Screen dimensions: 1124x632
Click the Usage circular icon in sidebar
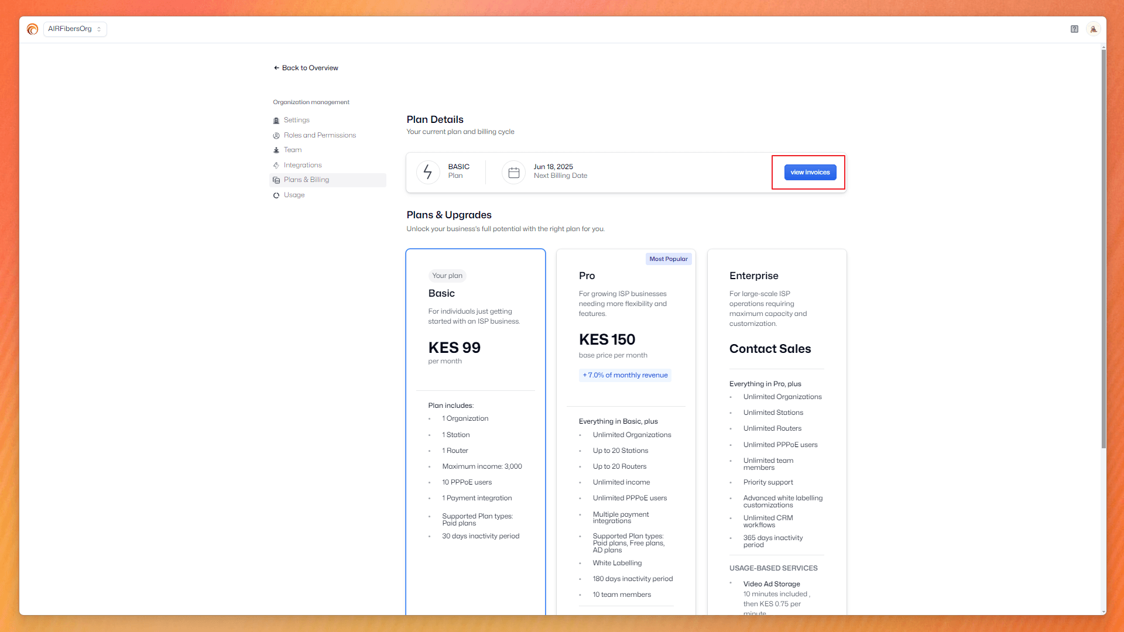pos(276,195)
